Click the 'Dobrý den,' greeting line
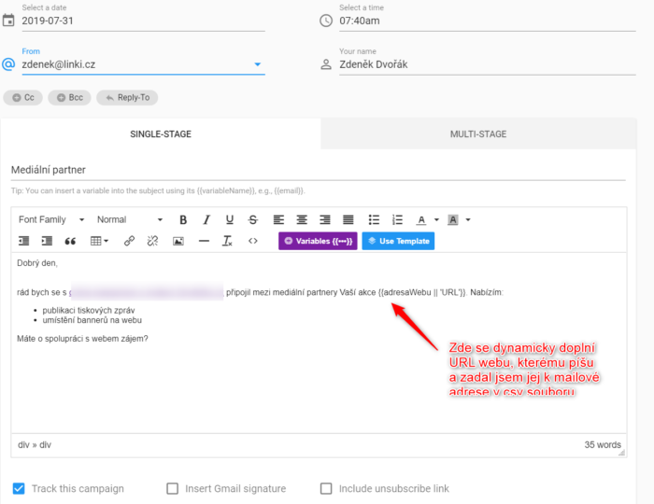This screenshot has width=654, height=504. click(x=37, y=263)
